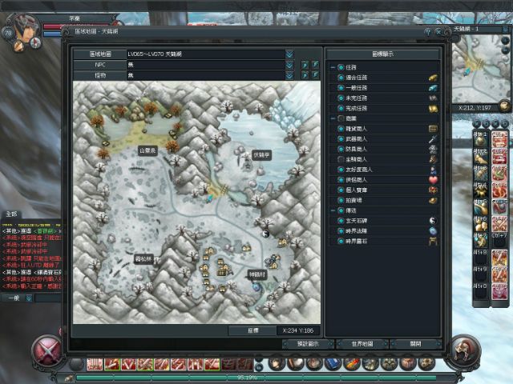Click second locate icon in the NPC row
Image resolution: width=513 pixels, height=384 pixels.
click(x=315, y=65)
